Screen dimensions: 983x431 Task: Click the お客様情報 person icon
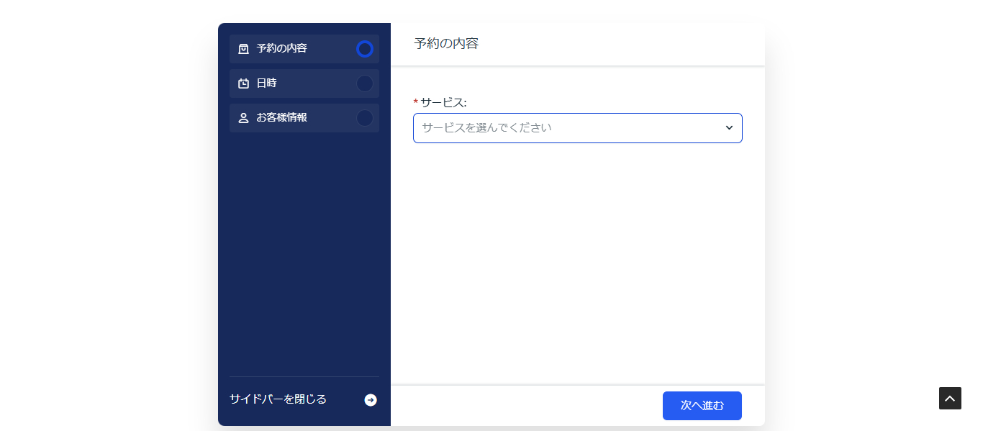(x=242, y=117)
